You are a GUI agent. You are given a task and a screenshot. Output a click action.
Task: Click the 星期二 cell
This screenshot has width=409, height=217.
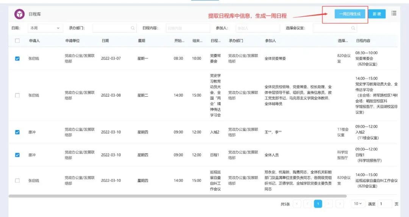[143, 95]
